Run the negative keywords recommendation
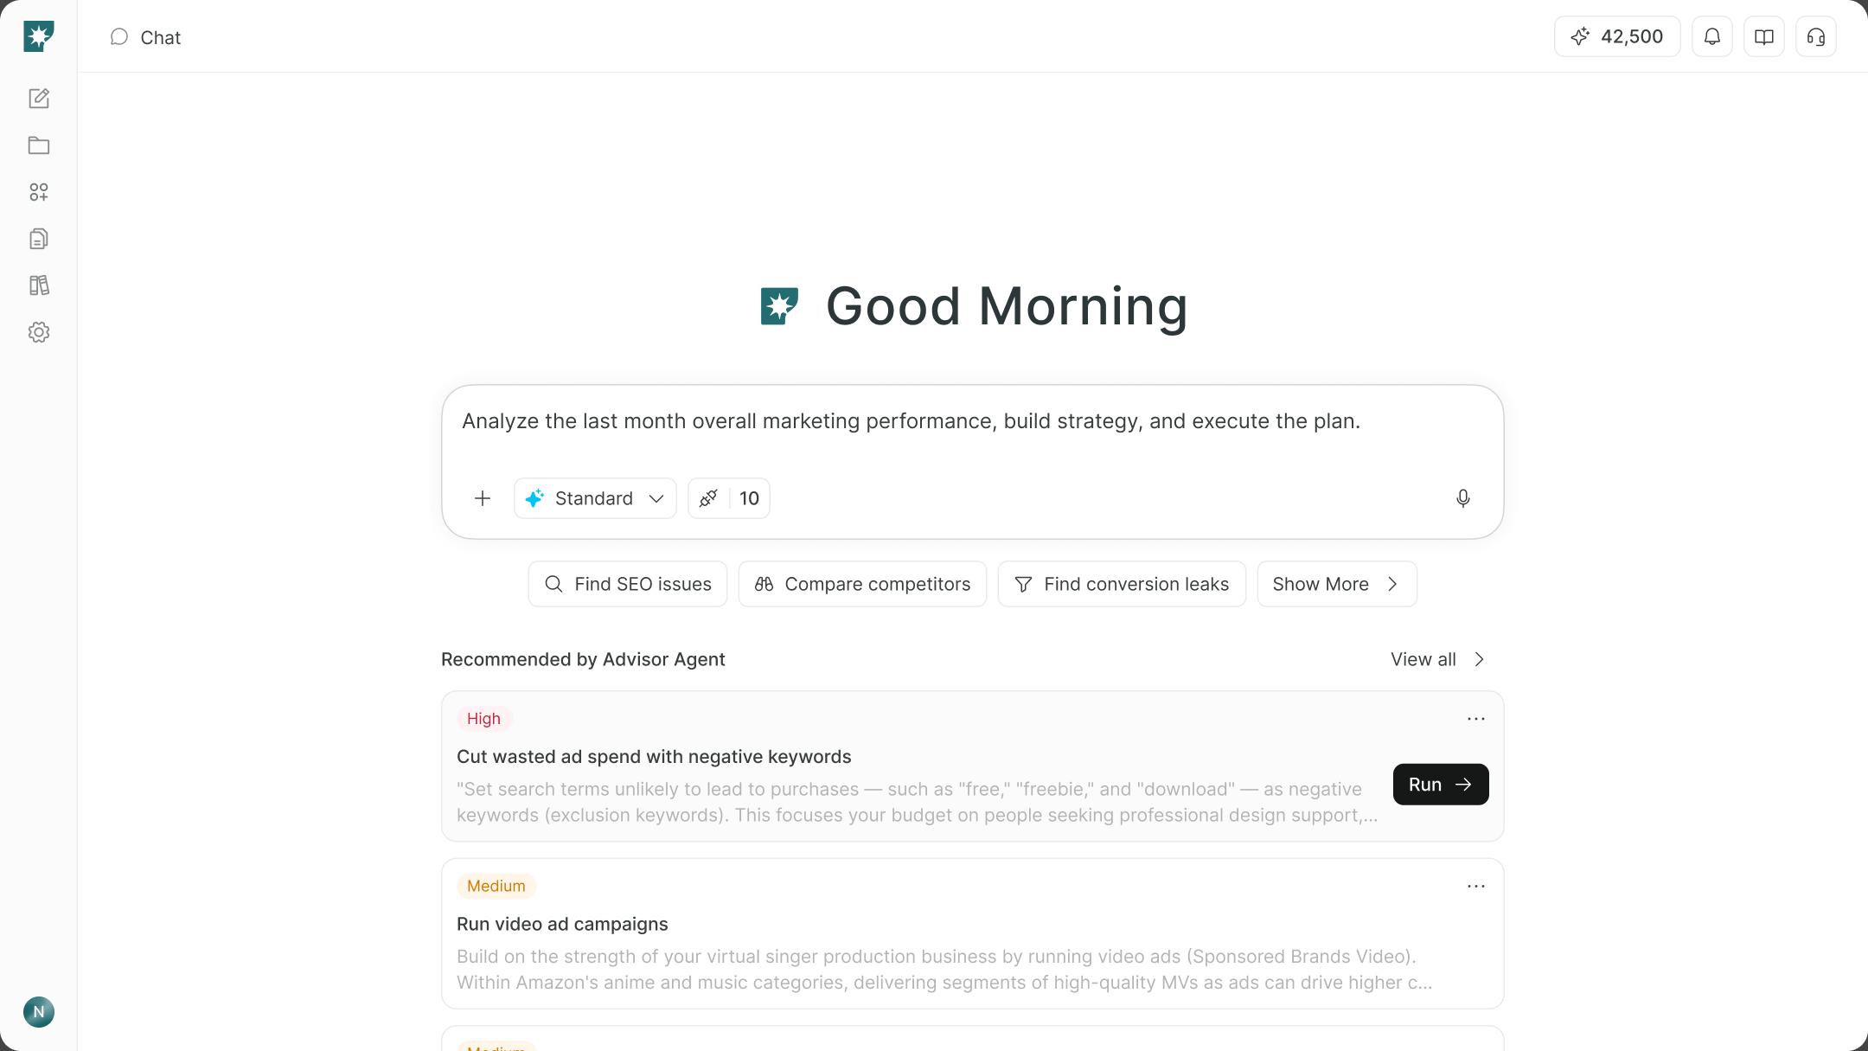Viewport: 1868px width, 1051px height. tap(1441, 785)
